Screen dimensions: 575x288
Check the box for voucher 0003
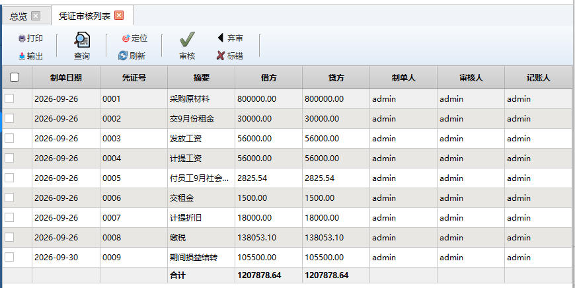(9, 138)
